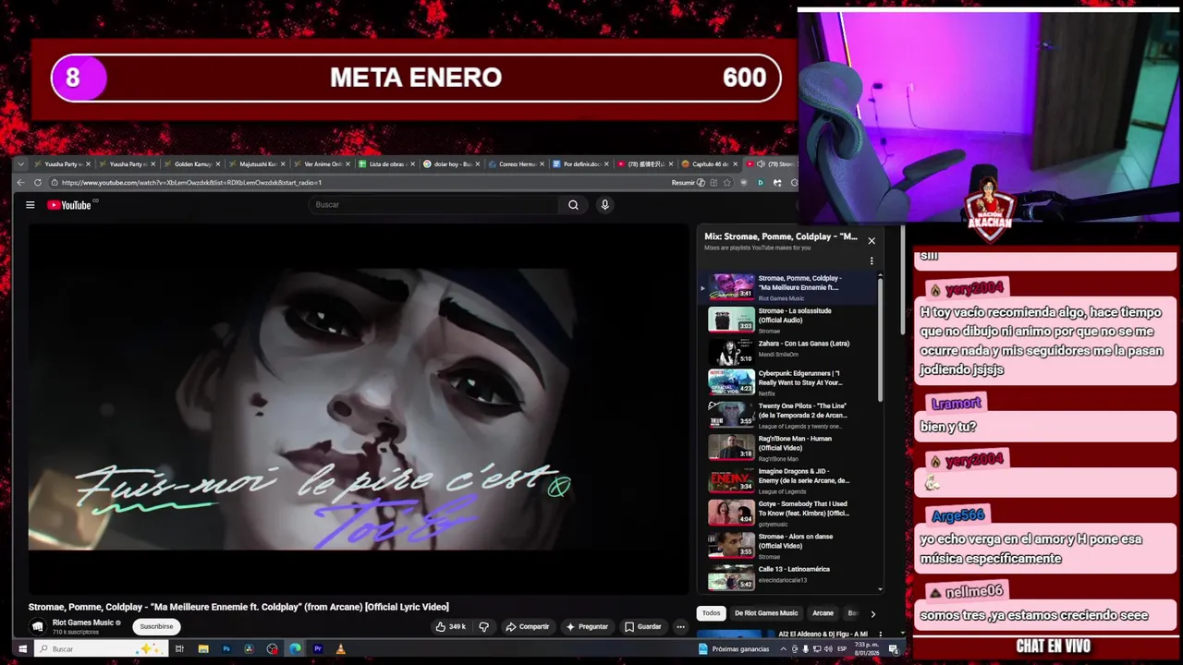
Task: Click the browser address bar URL
Action: [191, 183]
